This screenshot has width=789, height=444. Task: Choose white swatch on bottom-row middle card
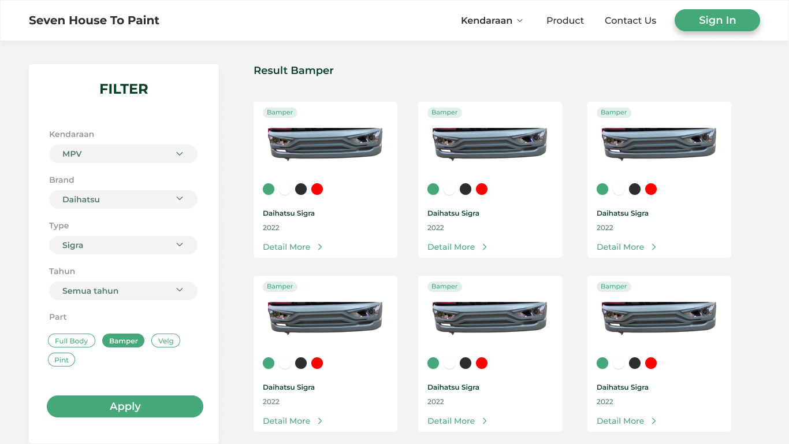pyautogui.click(x=449, y=363)
